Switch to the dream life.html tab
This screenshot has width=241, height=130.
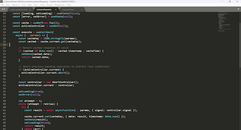click(68, 10)
